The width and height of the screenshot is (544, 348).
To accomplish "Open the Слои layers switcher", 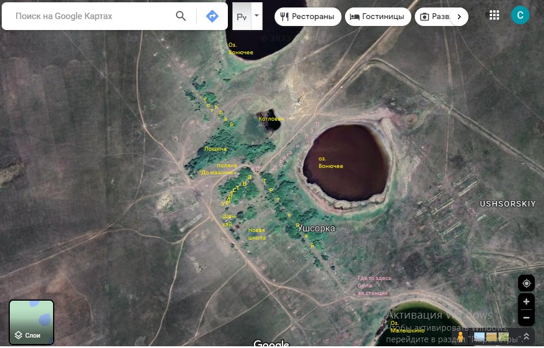I will point(32,323).
